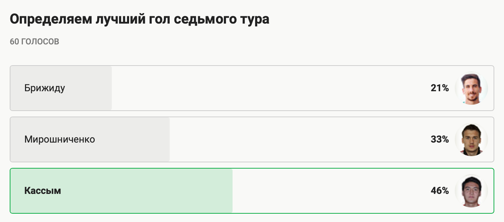Image resolution: width=504 pixels, height=222 pixels.
Task: Click the 33% result value
Action: 440,139
